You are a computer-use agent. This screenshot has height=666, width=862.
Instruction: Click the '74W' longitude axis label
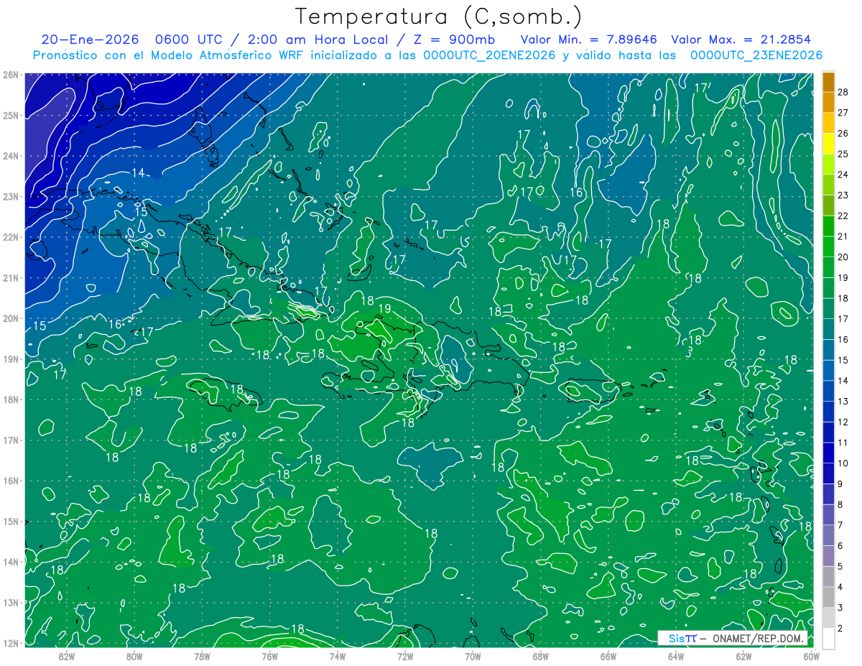(338, 656)
